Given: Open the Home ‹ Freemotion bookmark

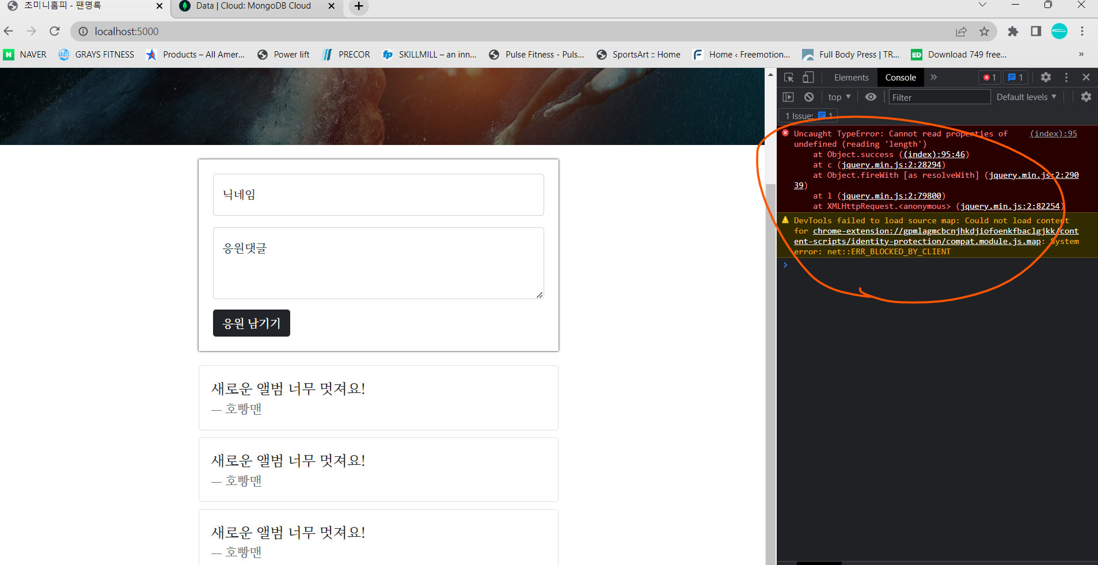Looking at the screenshot, I should [x=742, y=55].
